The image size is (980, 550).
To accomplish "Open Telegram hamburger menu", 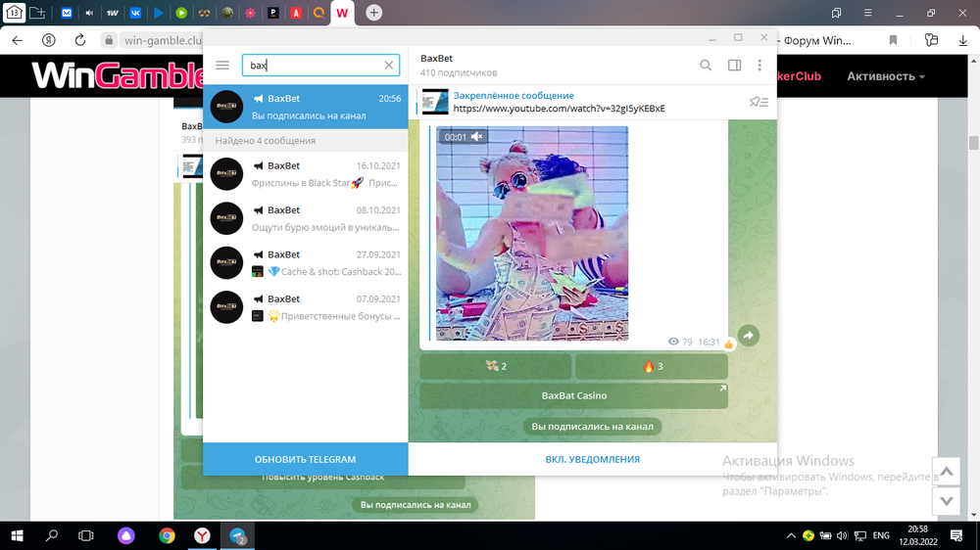I will coord(222,66).
